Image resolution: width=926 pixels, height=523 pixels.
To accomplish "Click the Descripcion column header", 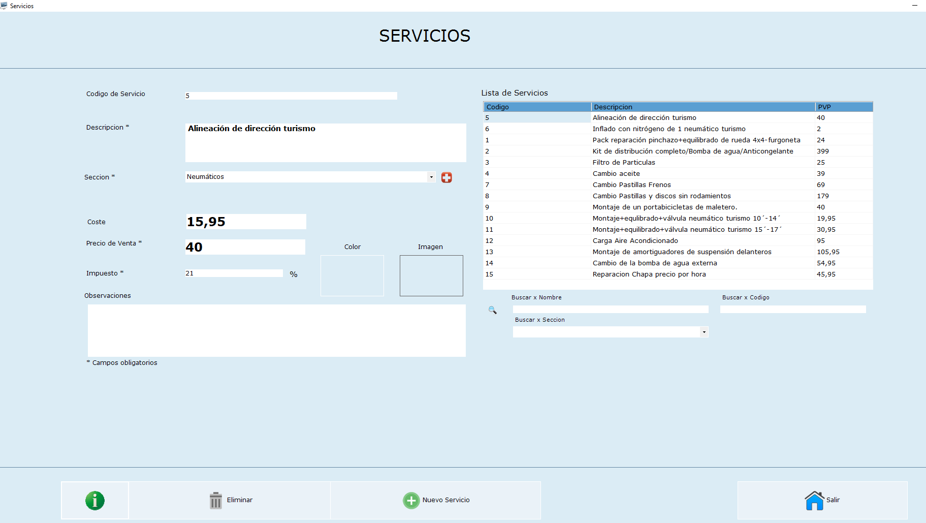I will (x=703, y=107).
